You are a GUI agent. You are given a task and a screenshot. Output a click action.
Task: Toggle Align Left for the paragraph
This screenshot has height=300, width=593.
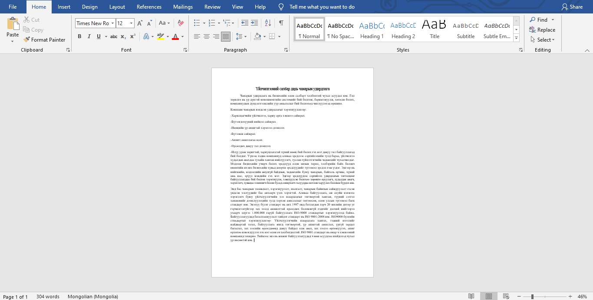point(197,36)
